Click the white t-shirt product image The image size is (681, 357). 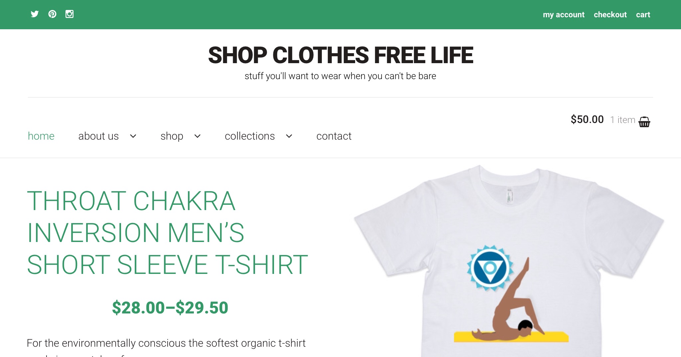pyautogui.click(x=509, y=261)
